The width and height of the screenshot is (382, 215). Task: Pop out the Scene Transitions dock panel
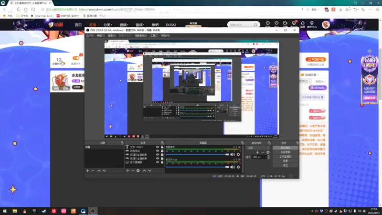pyautogui.click(x=269, y=143)
